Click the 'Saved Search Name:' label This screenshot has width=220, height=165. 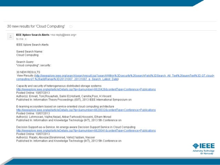[30, 52]
